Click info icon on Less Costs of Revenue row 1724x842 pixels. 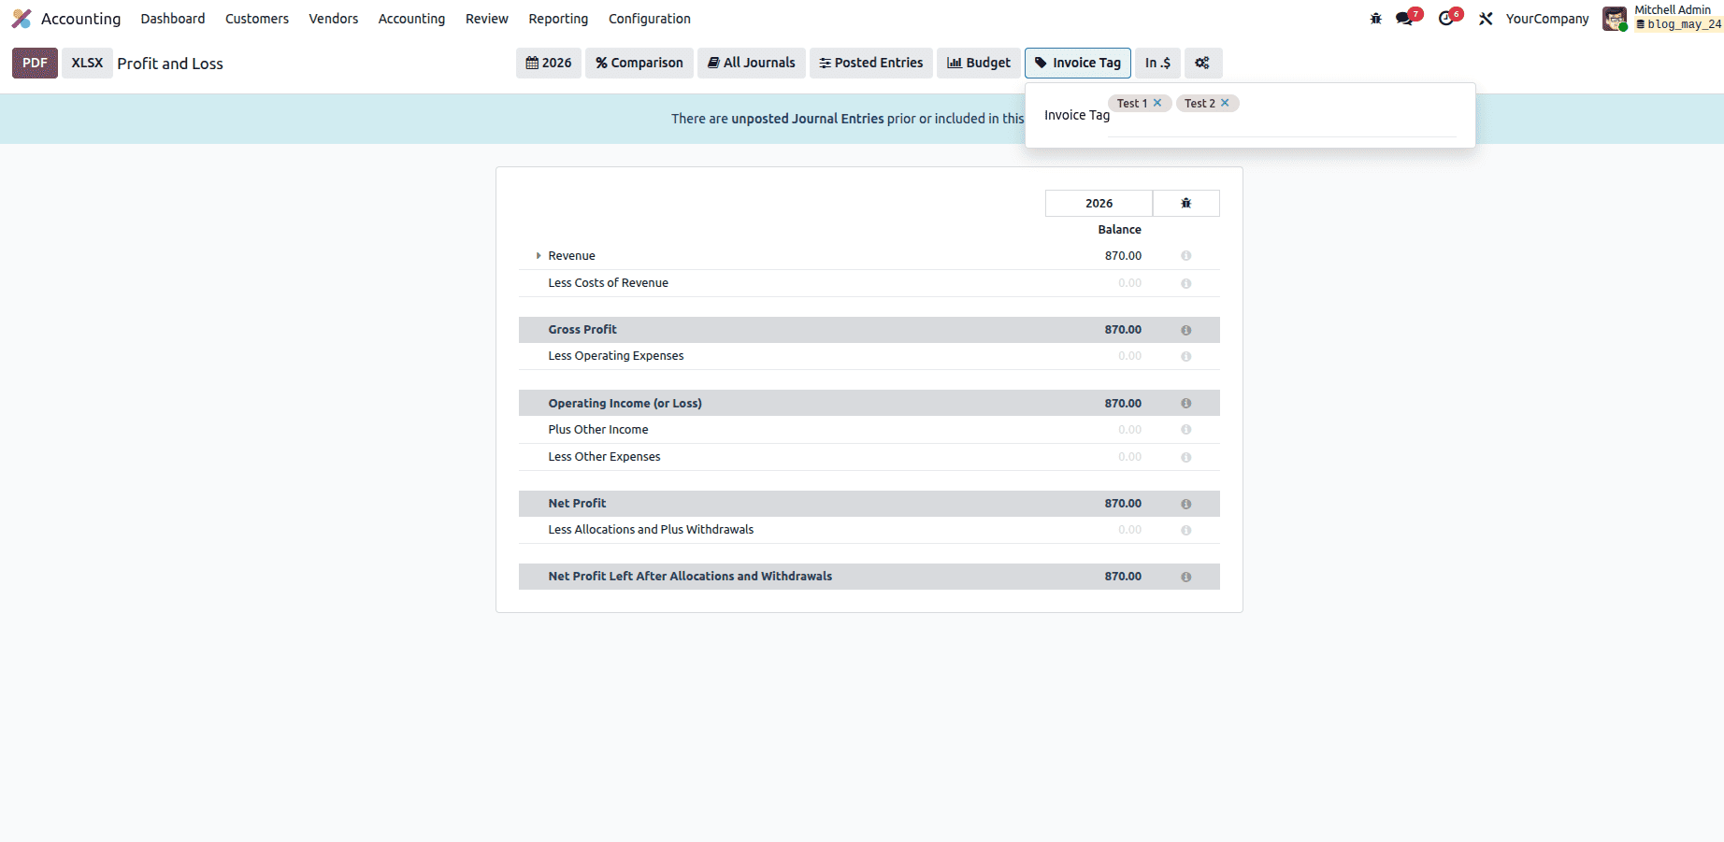click(1185, 283)
